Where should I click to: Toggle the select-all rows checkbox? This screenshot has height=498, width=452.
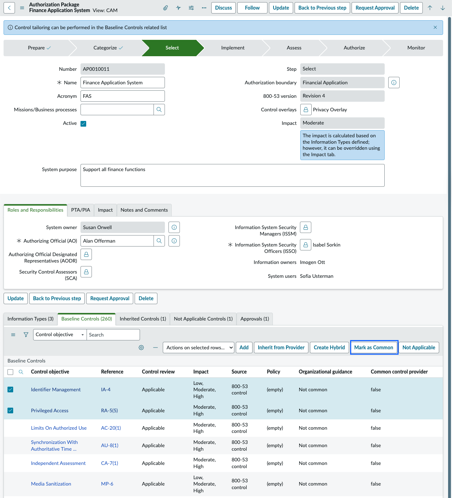coord(10,372)
